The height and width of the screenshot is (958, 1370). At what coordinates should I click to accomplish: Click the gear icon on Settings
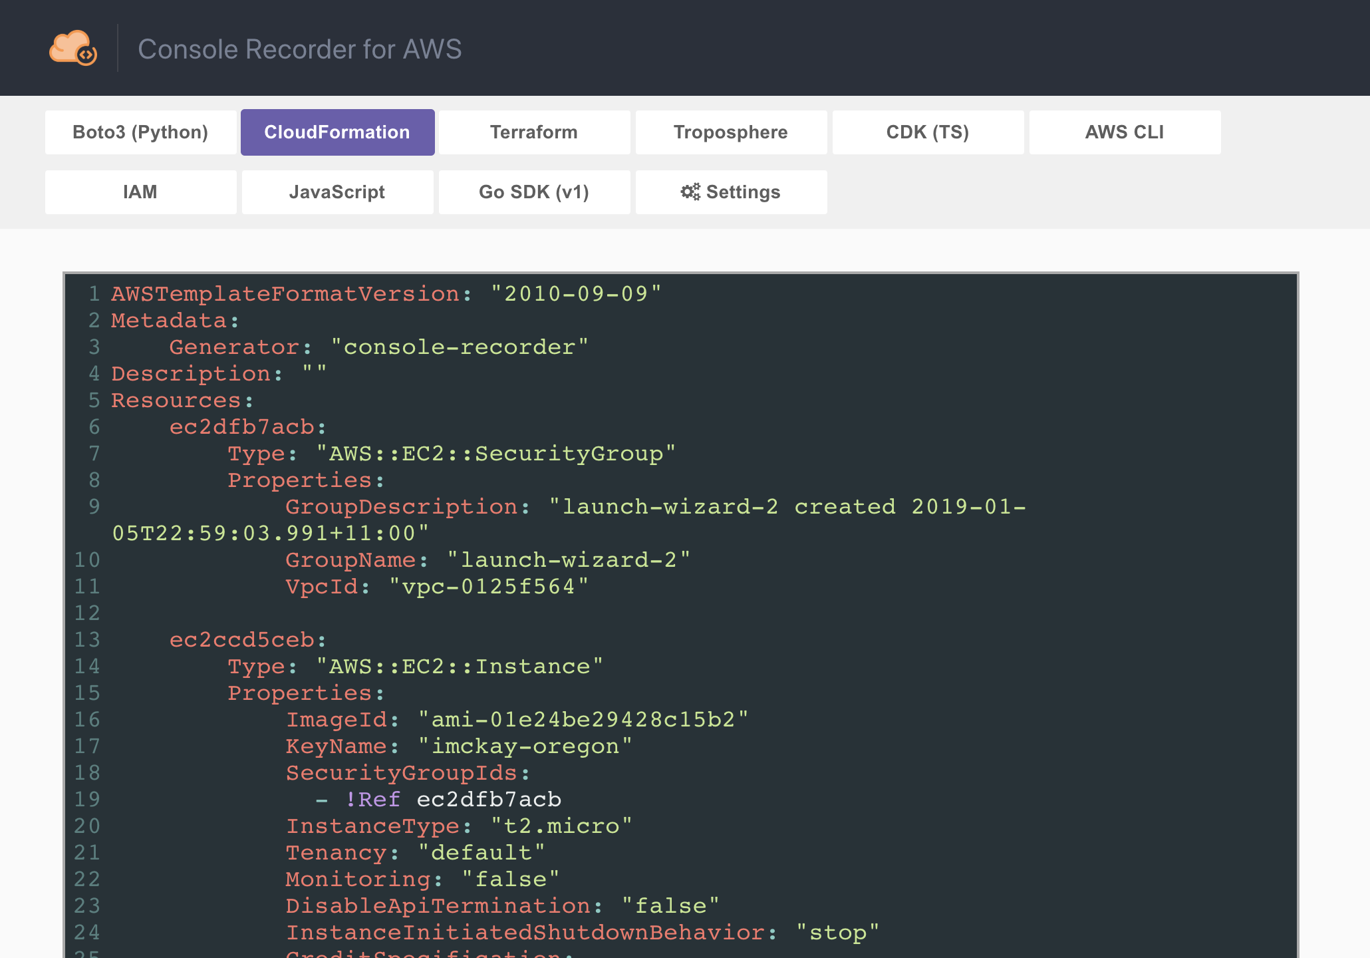[x=690, y=192]
